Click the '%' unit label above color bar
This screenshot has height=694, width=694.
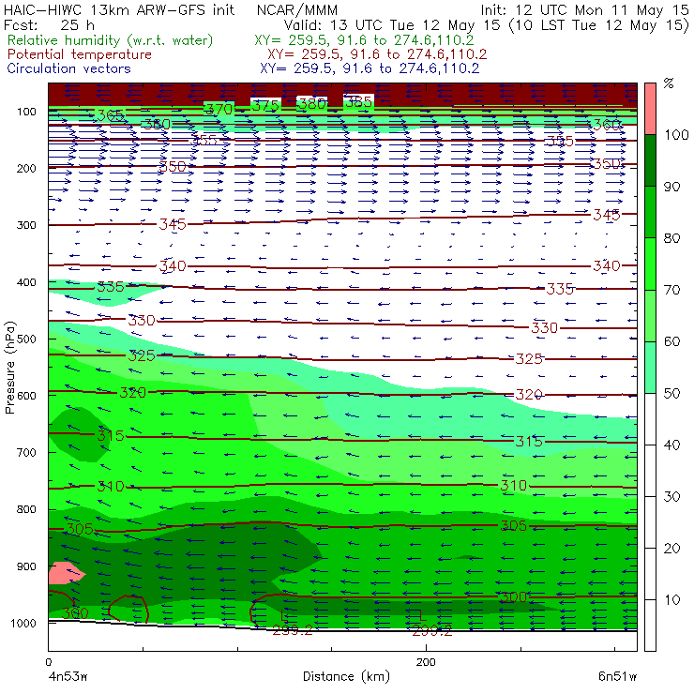point(669,83)
